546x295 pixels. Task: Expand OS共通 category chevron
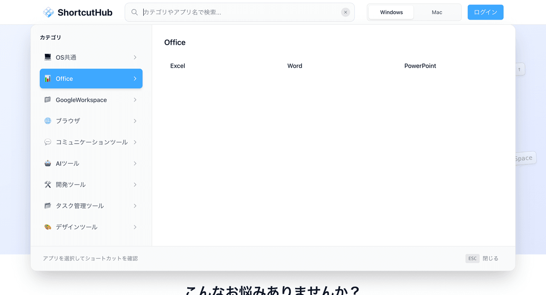point(135,57)
